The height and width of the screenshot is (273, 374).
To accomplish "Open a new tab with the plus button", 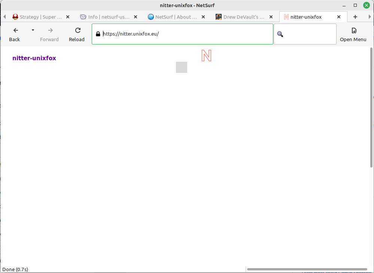I will pyautogui.click(x=355, y=16).
